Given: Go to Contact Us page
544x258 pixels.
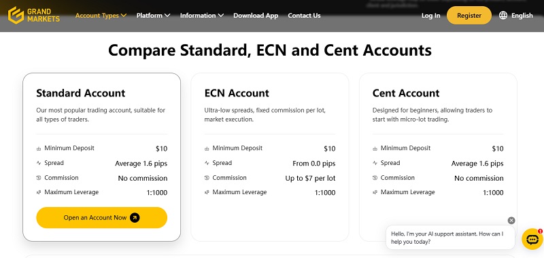Looking at the screenshot, I should [x=304, y=15].
